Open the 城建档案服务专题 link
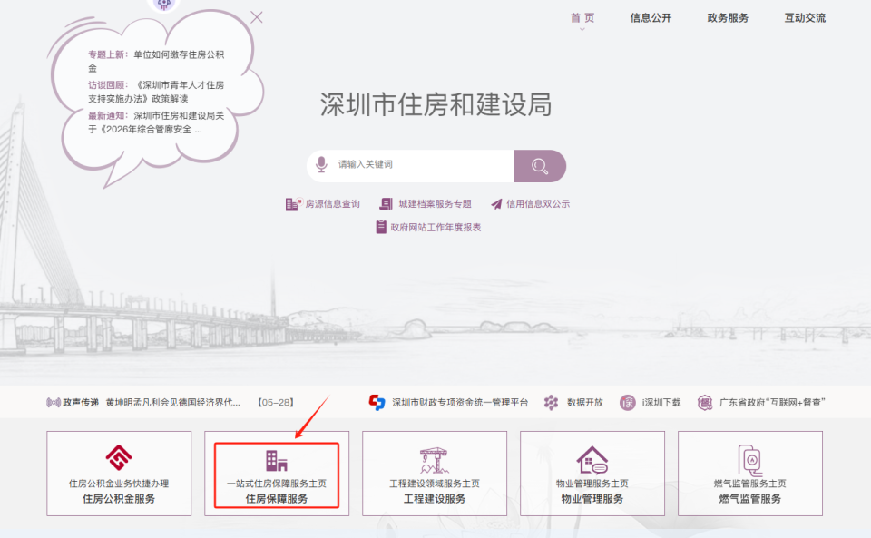 click(435, 204)
